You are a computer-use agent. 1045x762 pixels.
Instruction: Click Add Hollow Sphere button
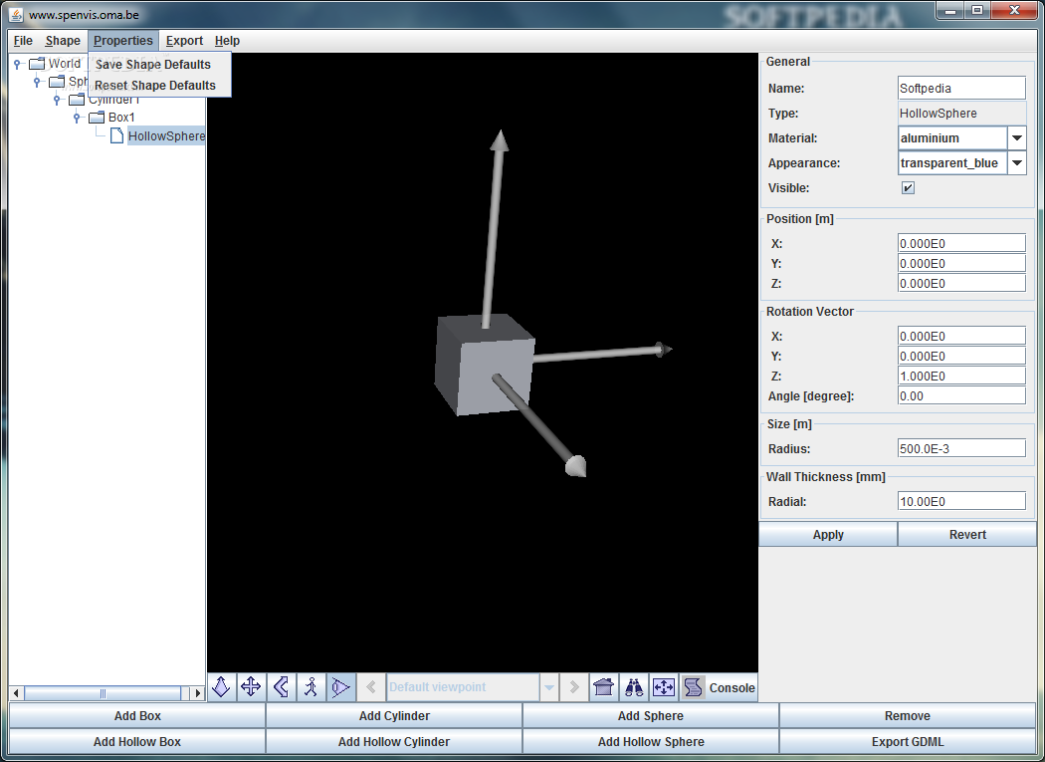point(651,742)
